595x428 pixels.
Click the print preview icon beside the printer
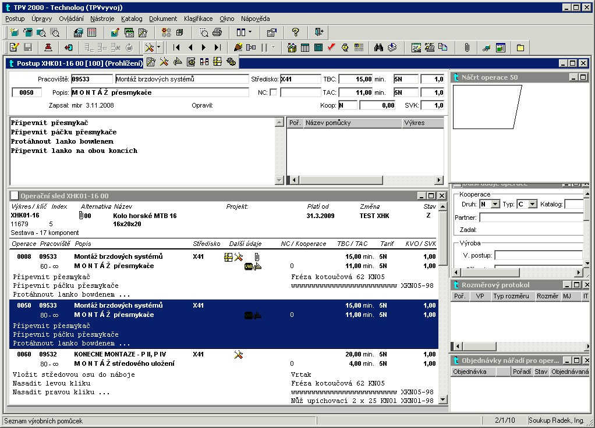click(x=204, y=33)
